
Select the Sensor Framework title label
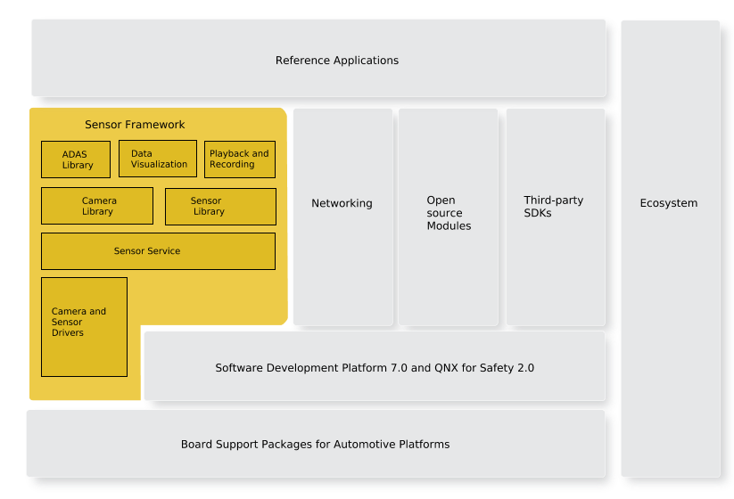(x=135, y=125)
